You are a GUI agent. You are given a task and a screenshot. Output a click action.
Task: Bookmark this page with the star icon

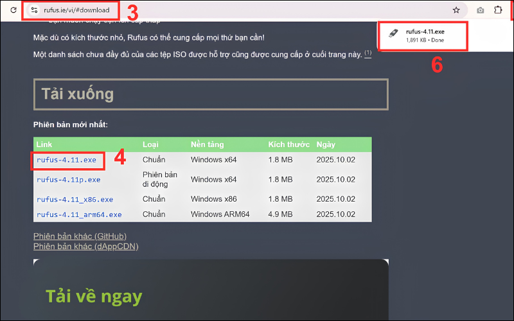[456, 10]
